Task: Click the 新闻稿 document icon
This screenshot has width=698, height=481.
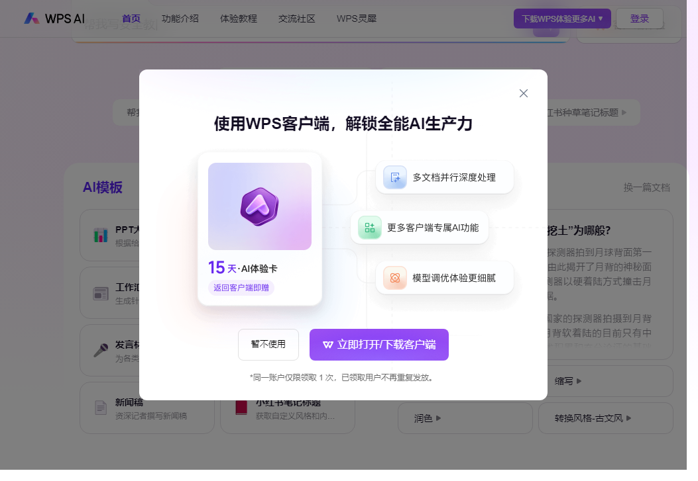Action: coord(101,408)
